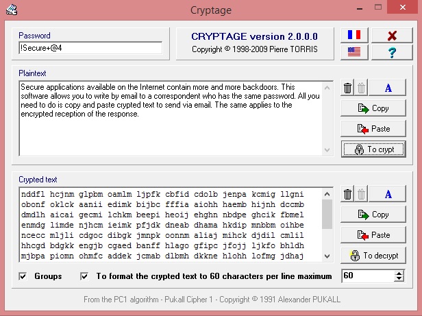The height and width of the screenshot is (316, 422).
Task: Switch language using the French flag
Action: point(354,36)
